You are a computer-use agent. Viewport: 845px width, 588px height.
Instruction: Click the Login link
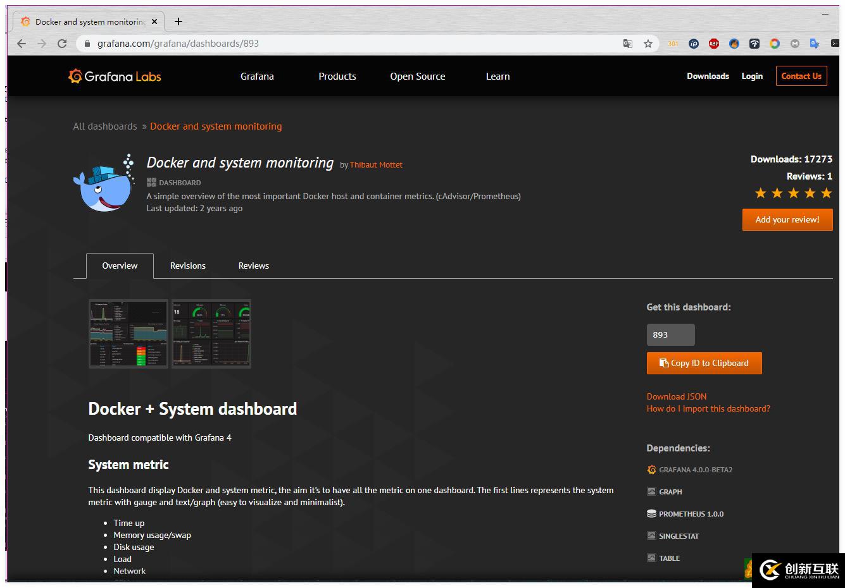click(x=752, y=77)
